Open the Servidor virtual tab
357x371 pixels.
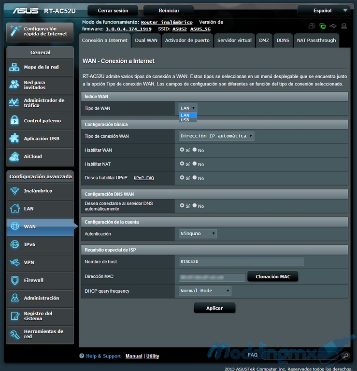tap(234, 41)
